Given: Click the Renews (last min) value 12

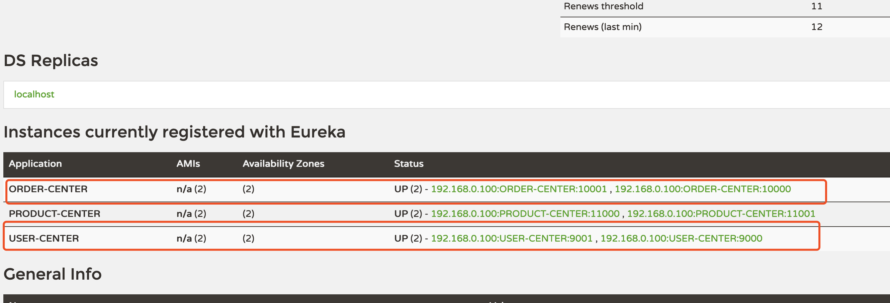Looking at the screenshot, I should coord(816,27).
